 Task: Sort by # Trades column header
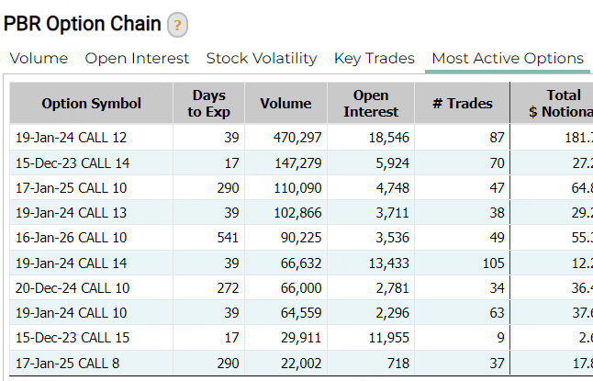pyautogui.click(x=463, y=104)
